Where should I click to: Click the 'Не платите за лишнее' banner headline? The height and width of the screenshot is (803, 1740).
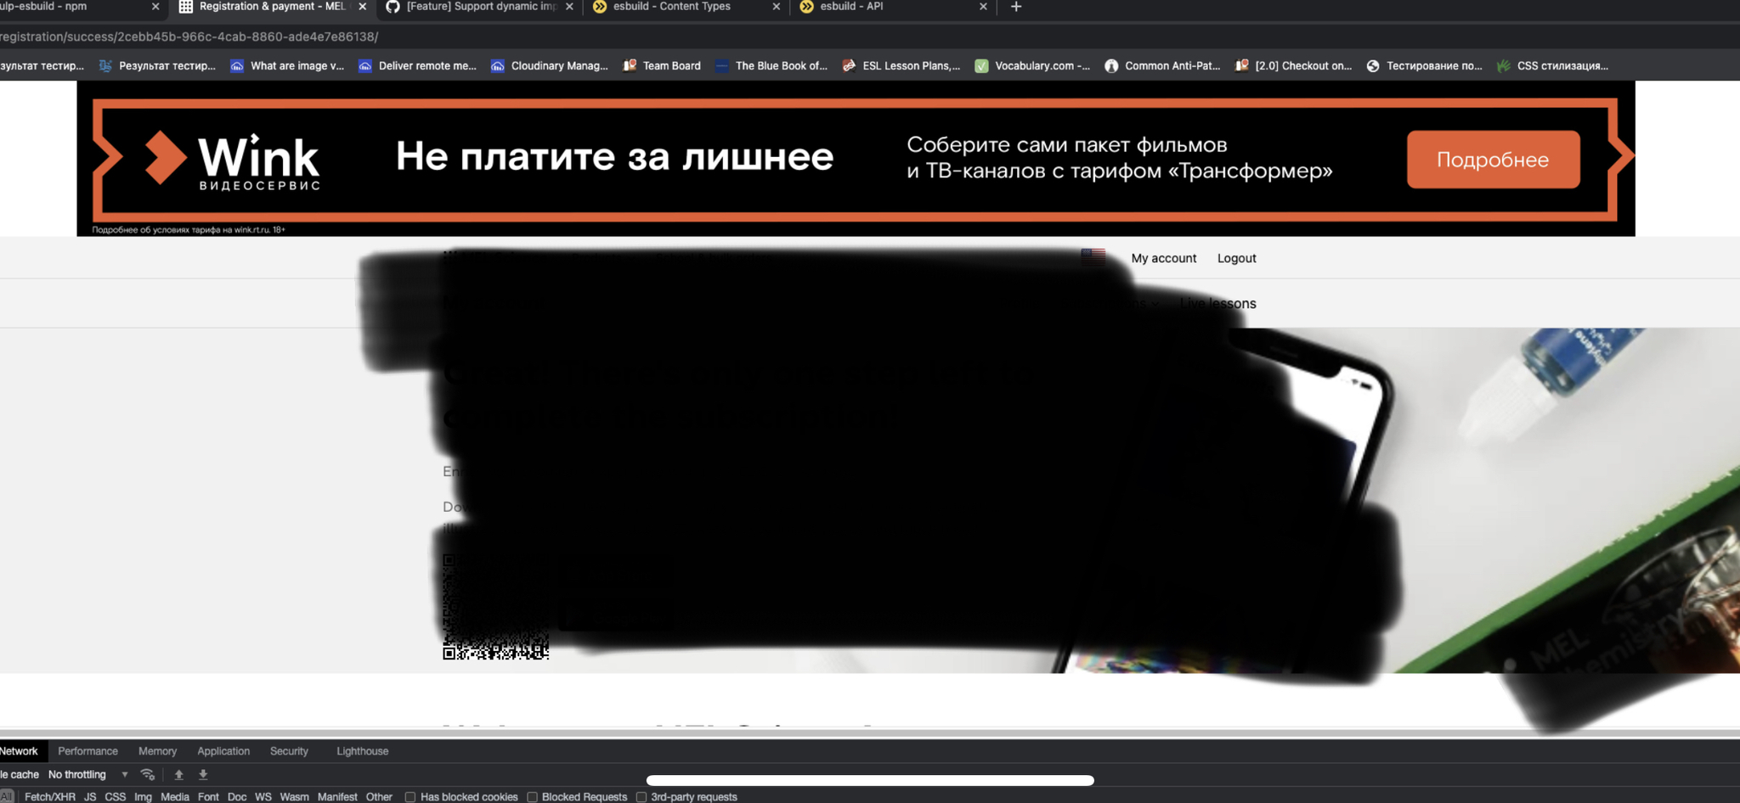pyautogui.click(x=614, y=157)
